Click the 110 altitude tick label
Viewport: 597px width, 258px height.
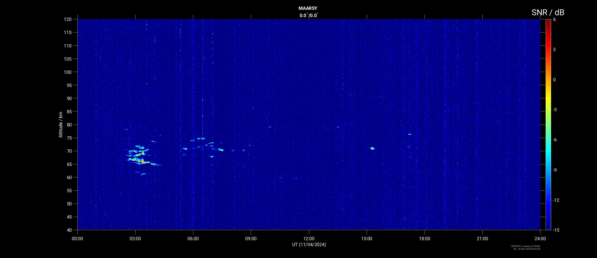(x=68, y=46)
